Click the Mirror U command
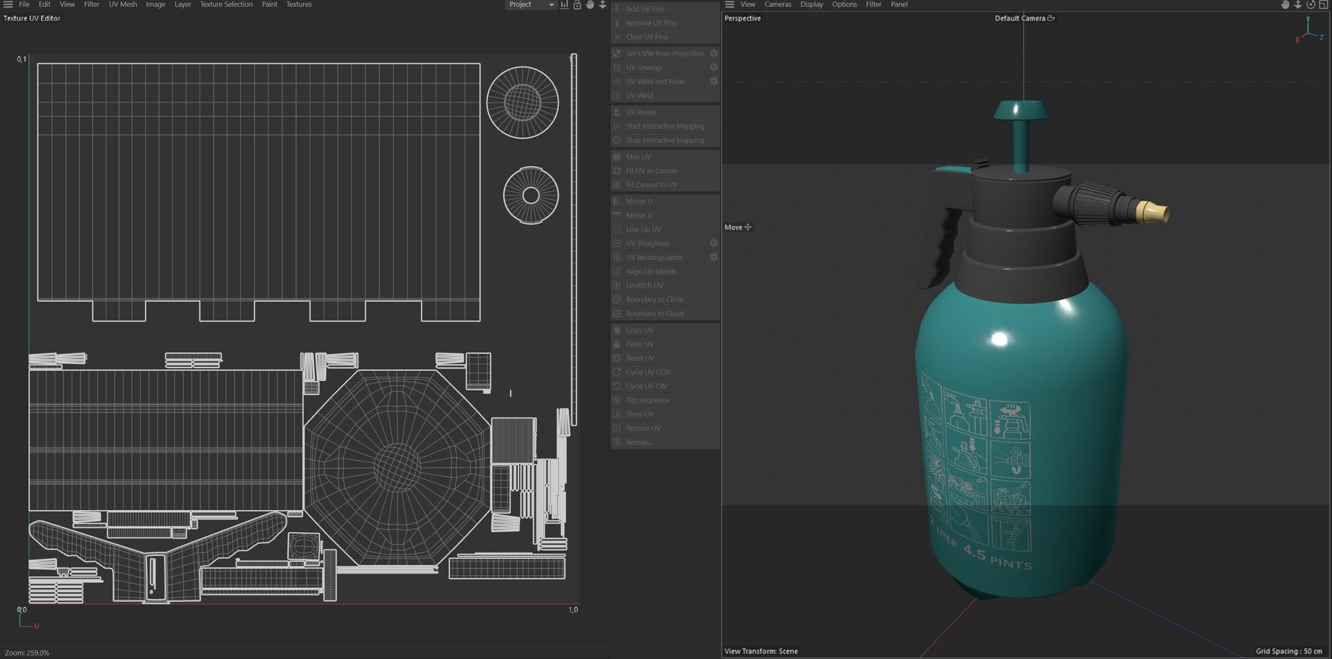This screenshot has height=659, width=1332. 665,201
